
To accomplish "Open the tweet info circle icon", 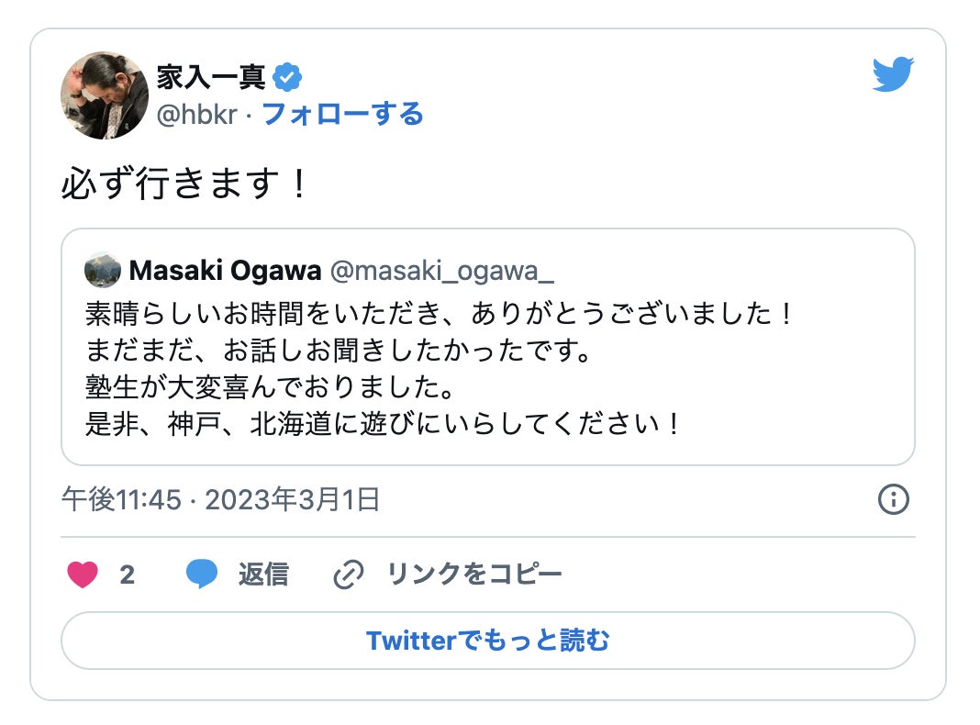I will click(893, 499).
